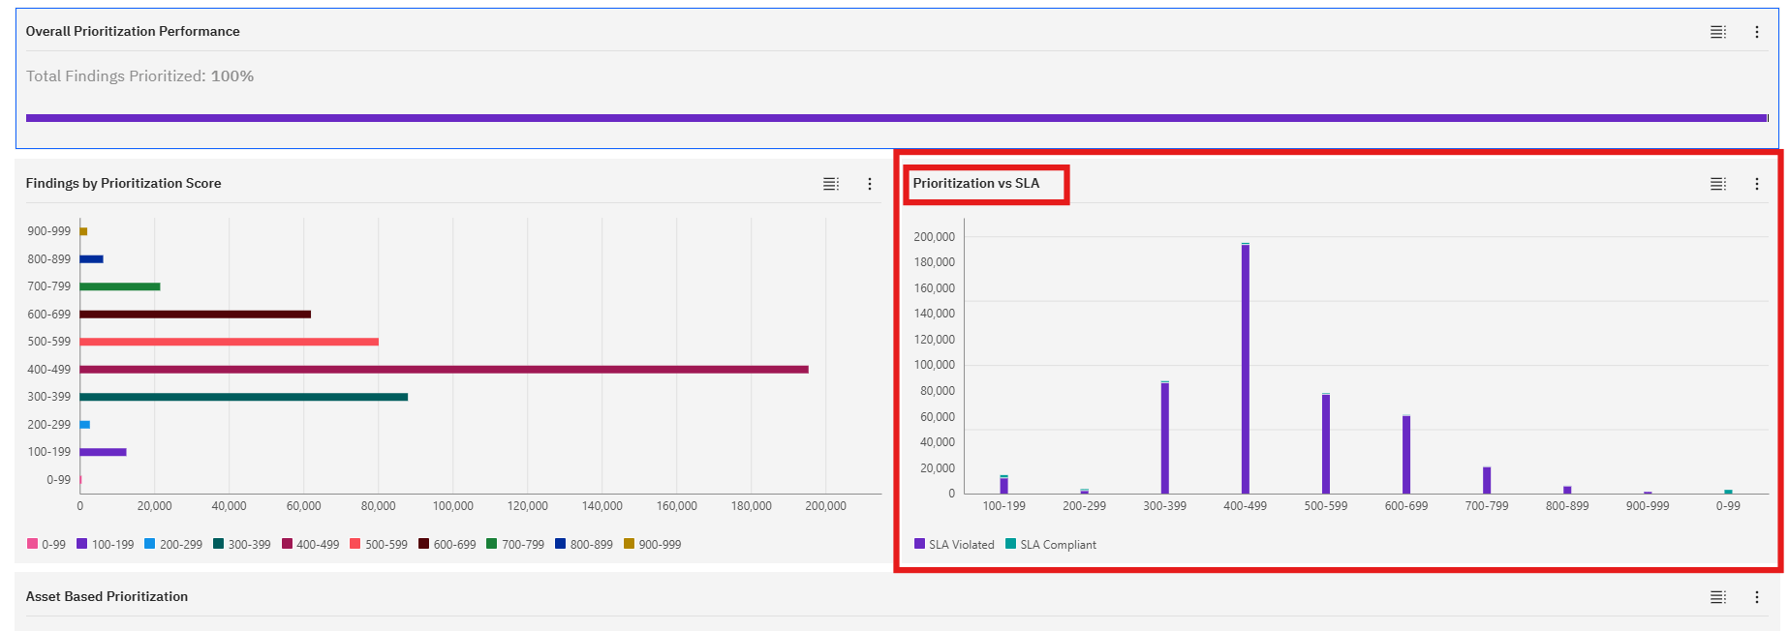Click the Overall Prioritization Performance title

(133, 32)
